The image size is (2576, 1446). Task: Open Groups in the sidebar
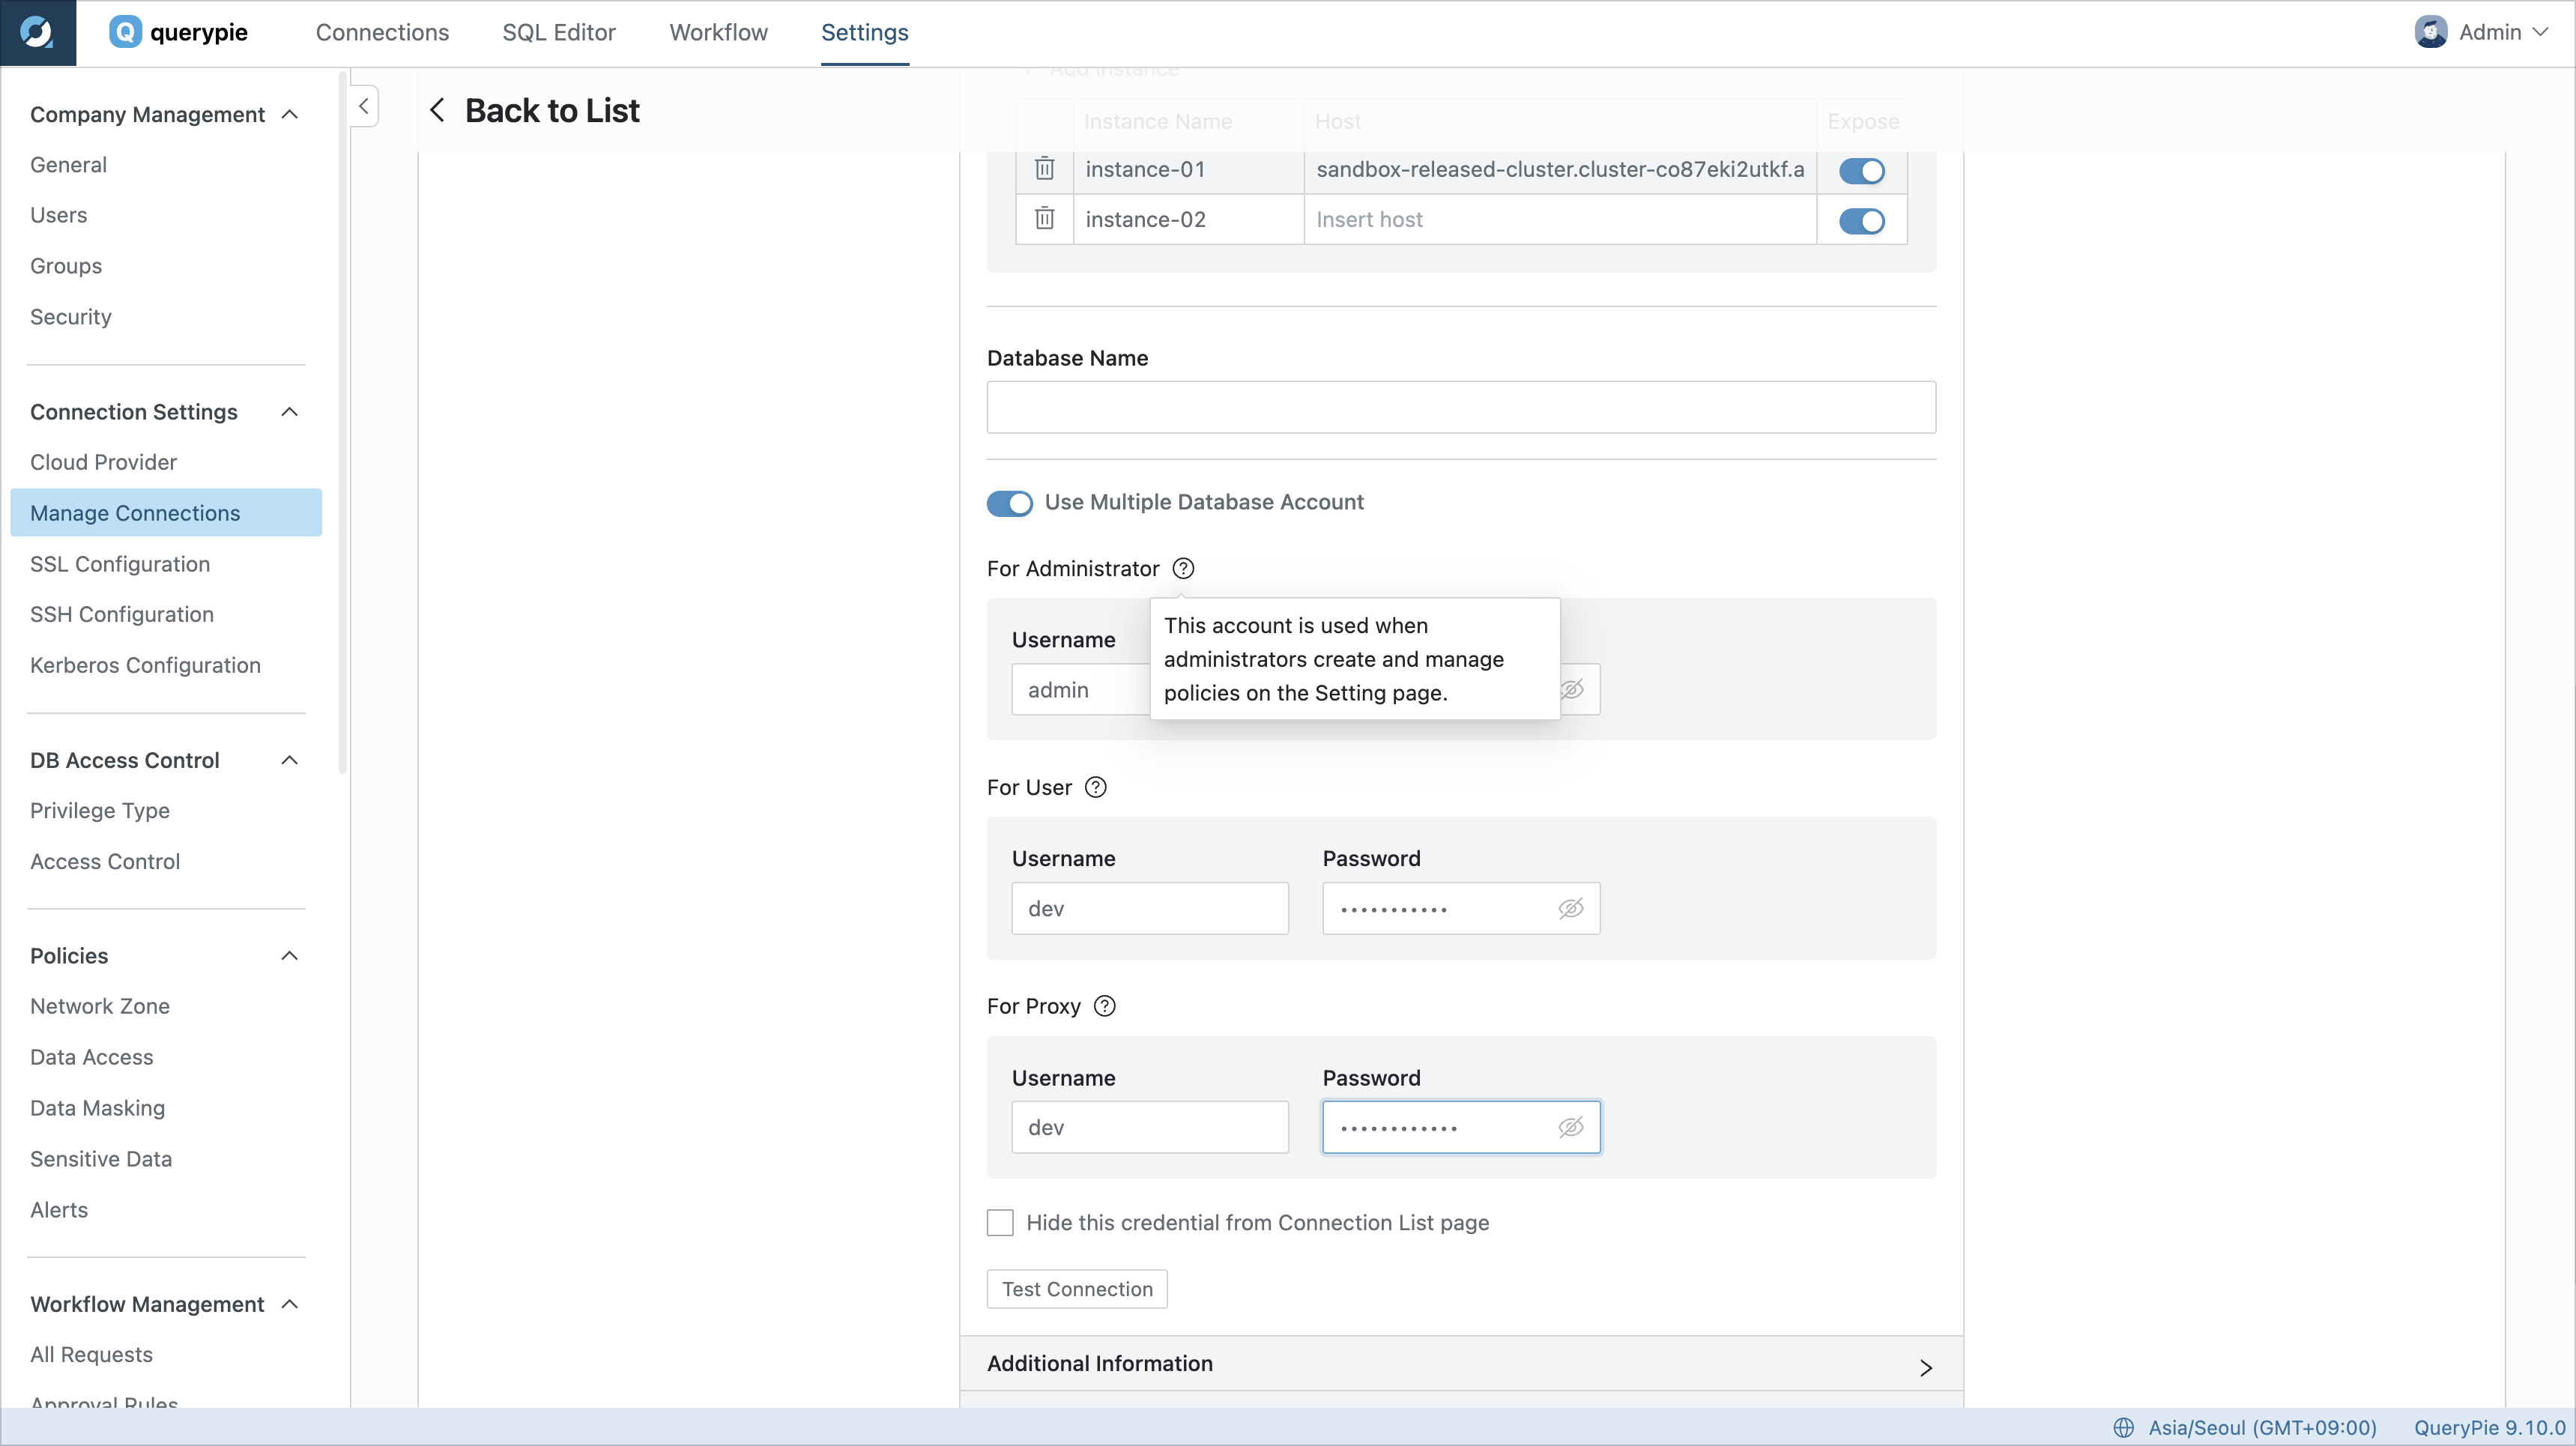point(65,266)
